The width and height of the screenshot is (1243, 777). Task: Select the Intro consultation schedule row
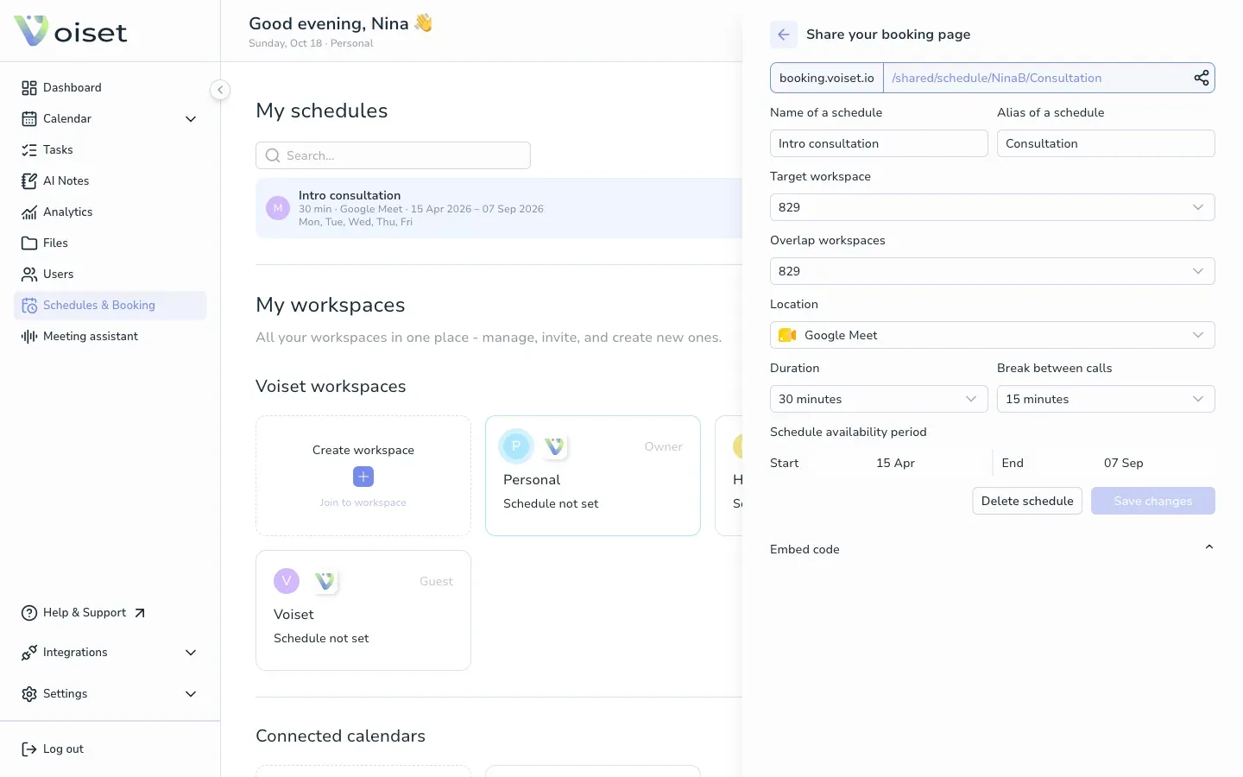click(x=499, y=208)
